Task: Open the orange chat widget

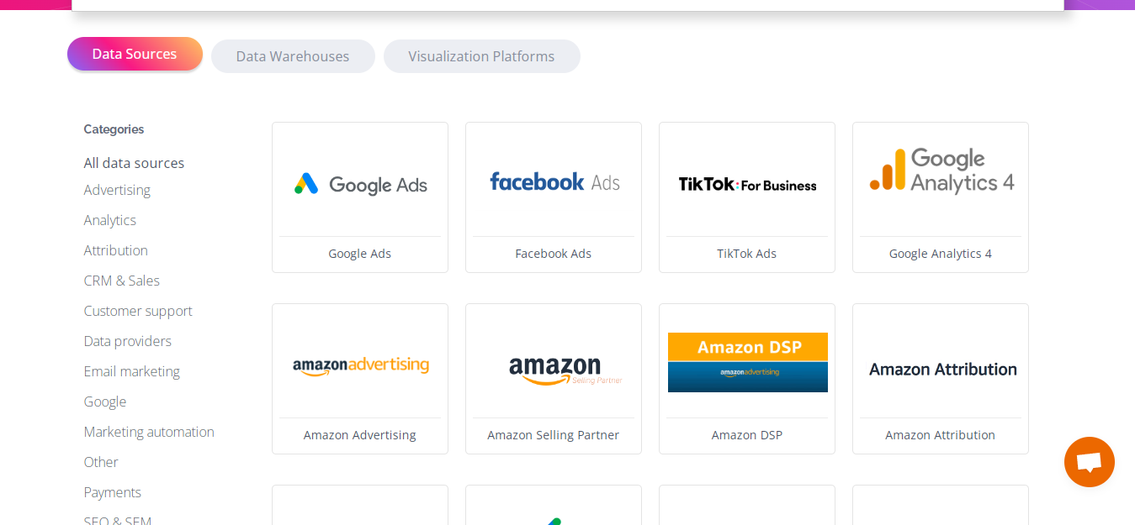Action: click(x=1089, y=462)
